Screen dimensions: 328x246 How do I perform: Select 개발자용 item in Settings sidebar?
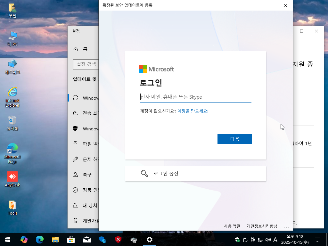(x=84, y=220)
